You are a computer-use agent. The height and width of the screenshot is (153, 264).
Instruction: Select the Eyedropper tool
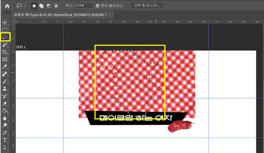coord(5,67)
